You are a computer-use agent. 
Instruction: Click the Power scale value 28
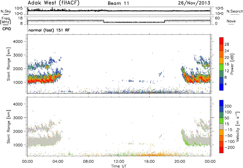point(227,44)
